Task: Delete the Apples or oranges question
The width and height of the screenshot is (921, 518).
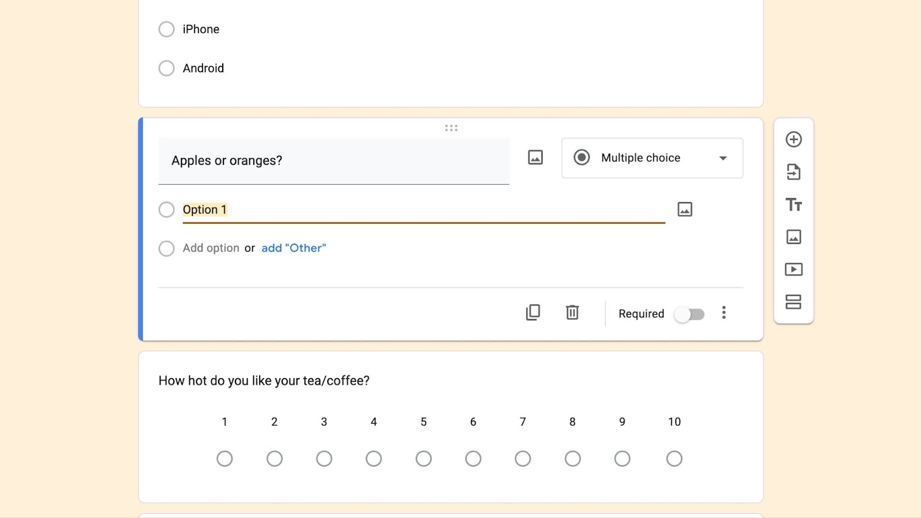Action: [572, 313]
